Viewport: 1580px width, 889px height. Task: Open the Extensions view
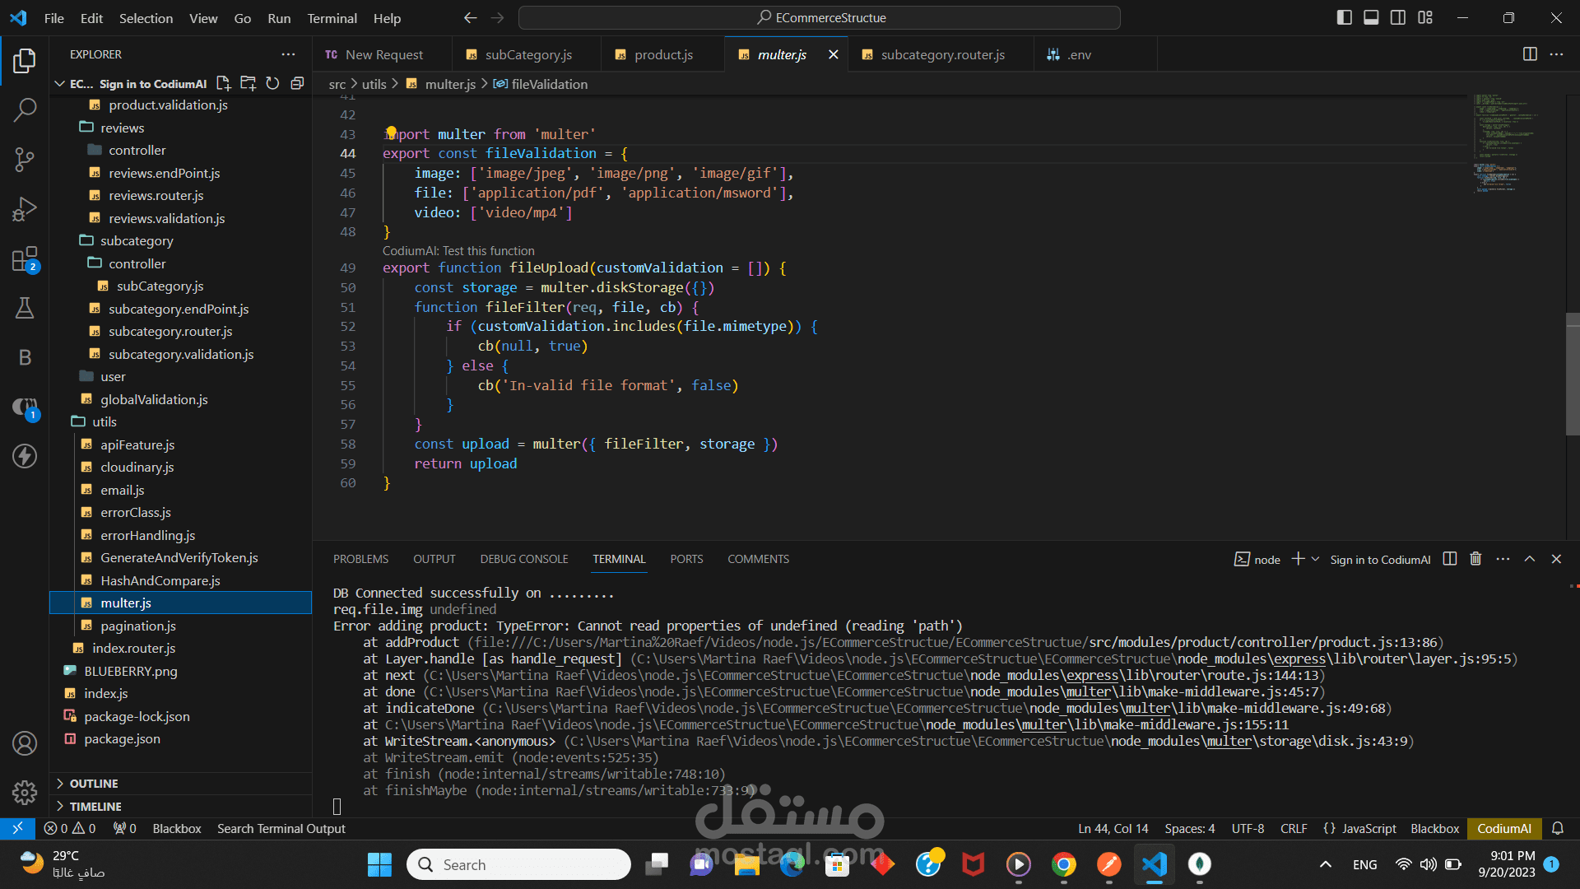(x=25, y=258)
